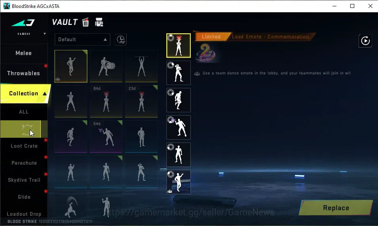Screen dimensions: 378x226
Task: Select the breakdance emote thumbnail at the bottom
Action: pyautogui.click(x=71, y=207)
